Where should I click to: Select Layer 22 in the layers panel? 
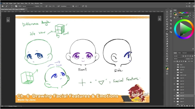[x=182, y=84]
